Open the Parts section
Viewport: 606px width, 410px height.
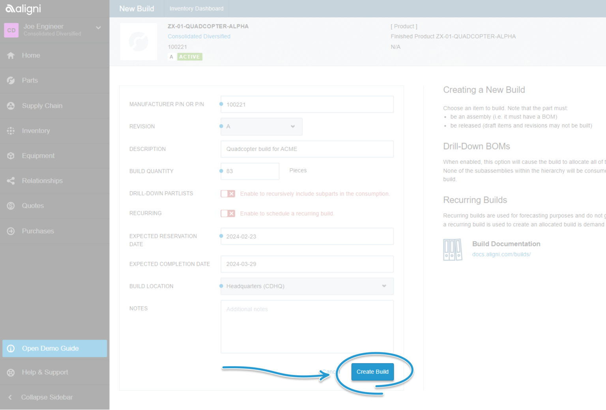[11, 80]
